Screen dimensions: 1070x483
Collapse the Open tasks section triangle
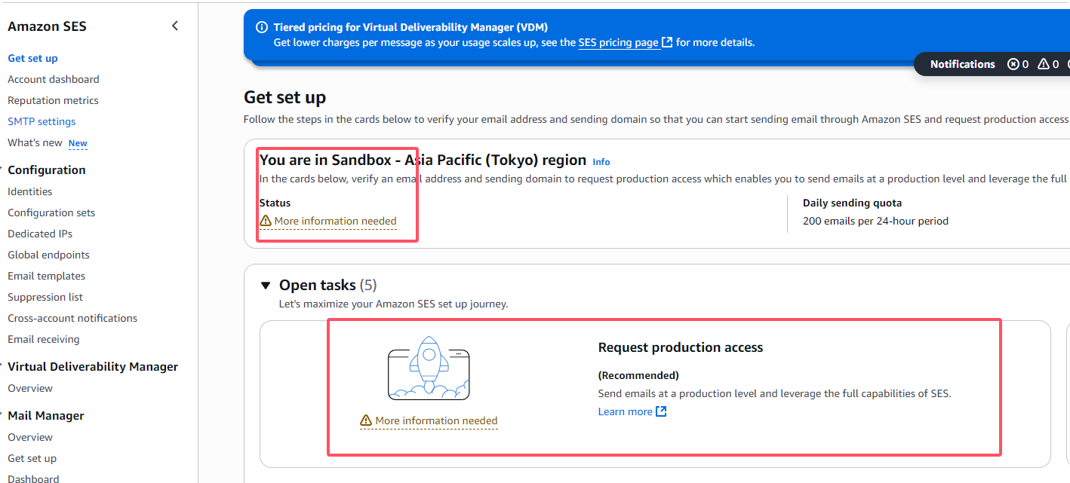[265, 286]
